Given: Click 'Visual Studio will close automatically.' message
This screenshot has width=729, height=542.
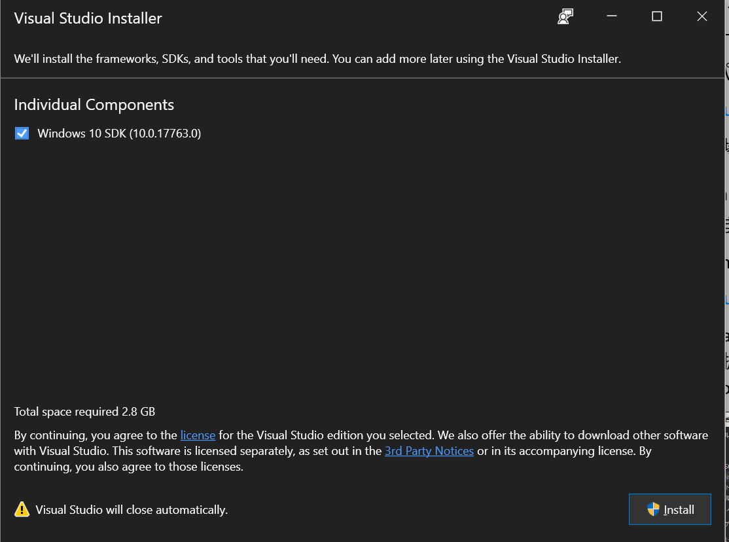Looking at the screenshot, I should click(x=132, y=510).
